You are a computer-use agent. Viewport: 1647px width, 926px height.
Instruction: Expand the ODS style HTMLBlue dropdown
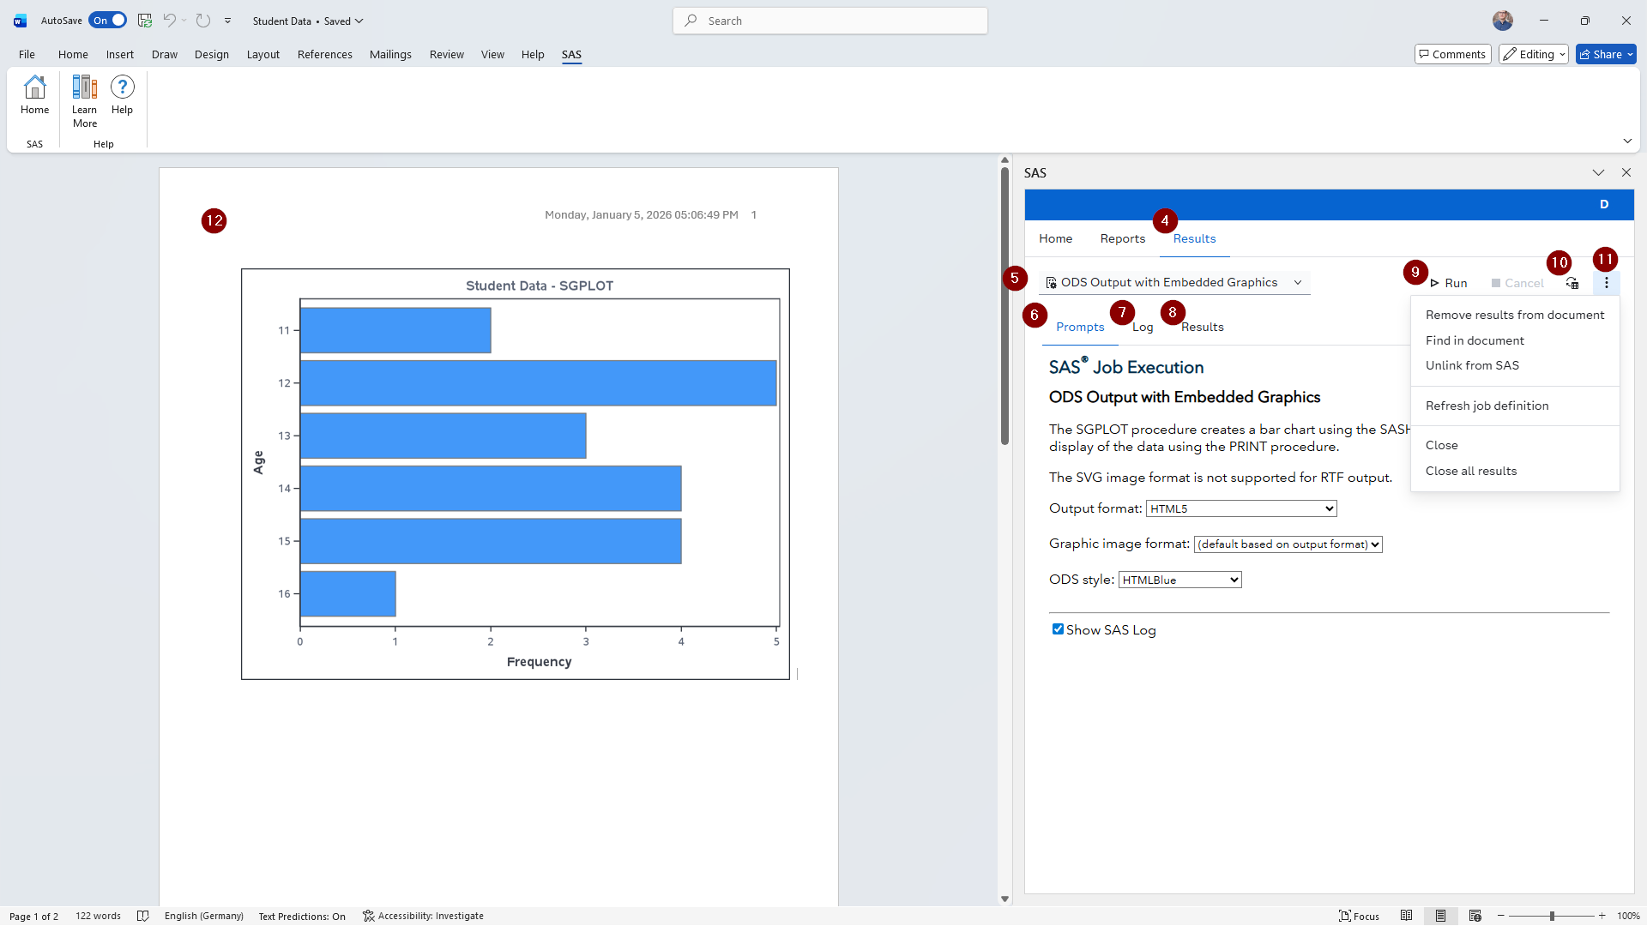tap(1179, 580)
